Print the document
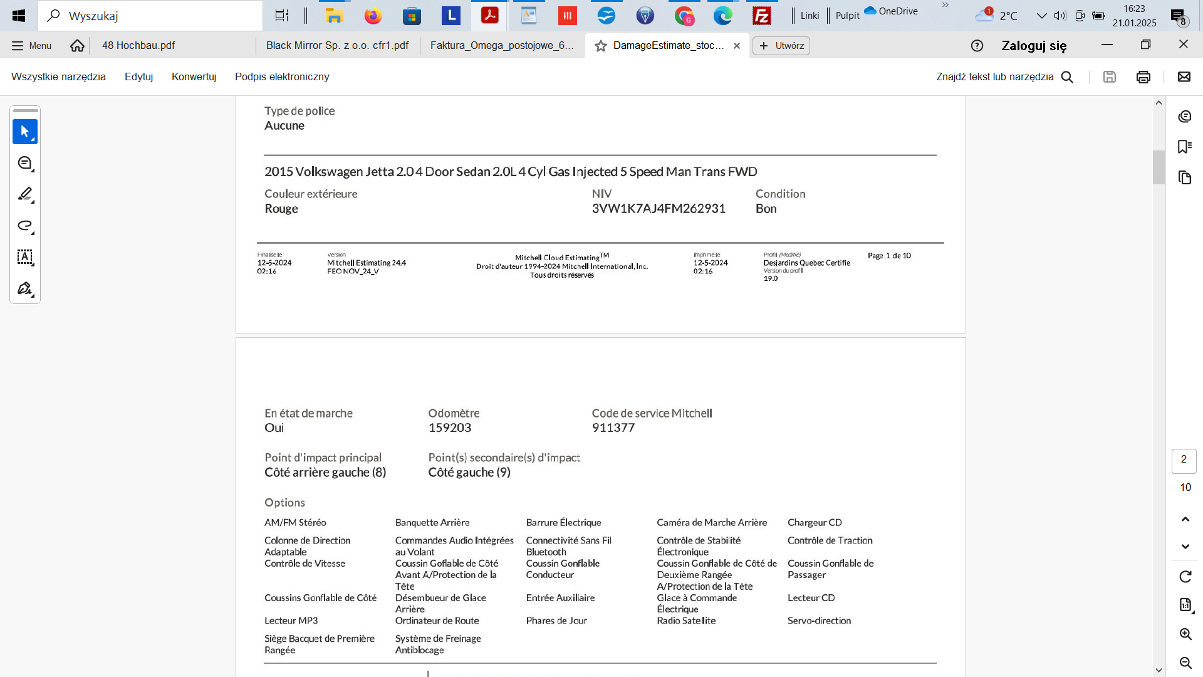The image size is (1203, 677). click(1143, 76)
